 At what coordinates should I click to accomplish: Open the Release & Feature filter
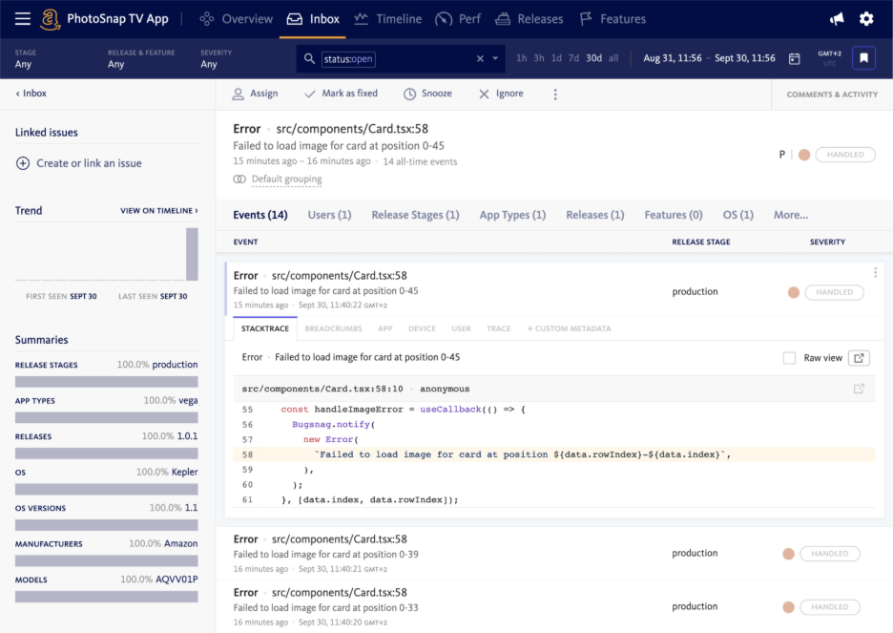pos(141,58)
